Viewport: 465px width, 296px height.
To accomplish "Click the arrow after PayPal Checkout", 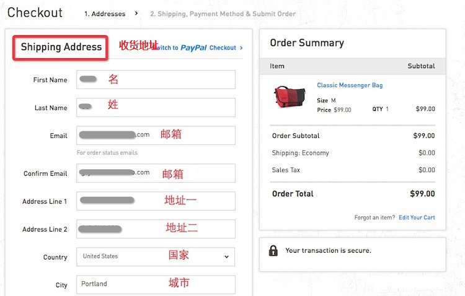I will pyautogui.click(x=241, y=48).
